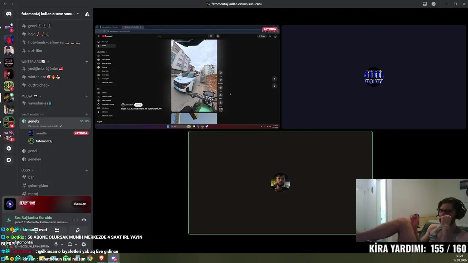Viewport: 468px width, 263px height.
Task: Open the Help question mark icon
Action: (434, 4)
